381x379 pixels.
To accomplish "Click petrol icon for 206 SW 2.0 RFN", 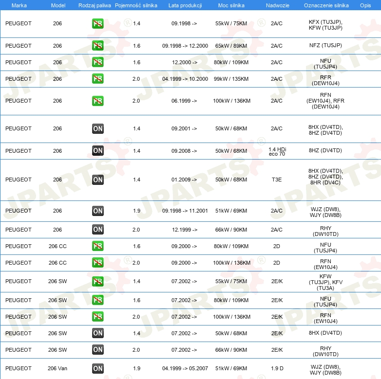I will click(x=98, y=317).
